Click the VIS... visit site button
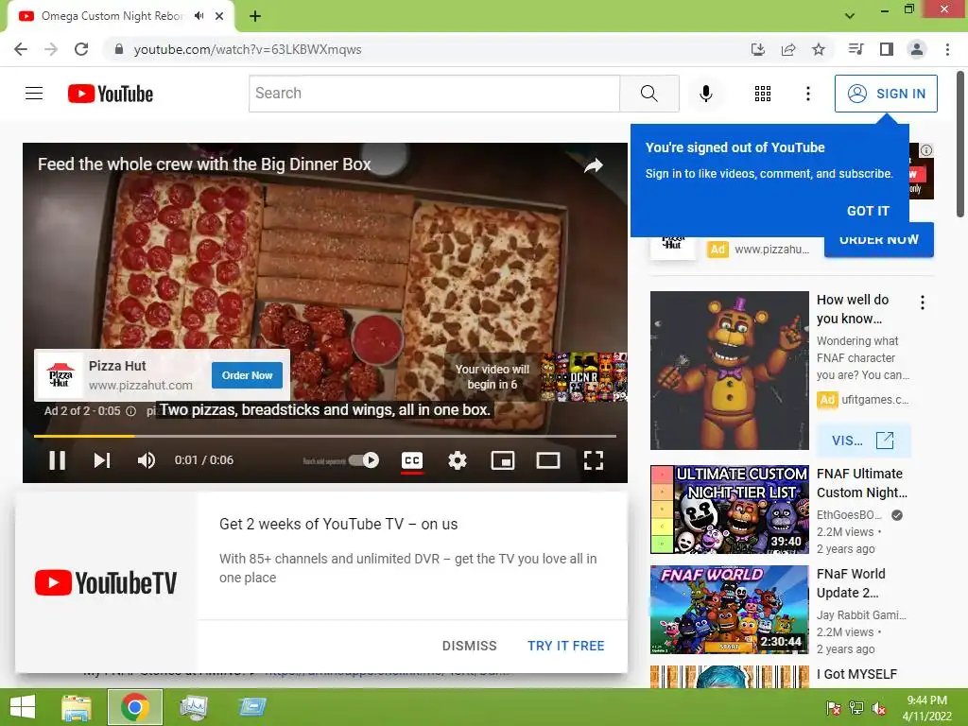Image resolution: width=968 pixels, height=726 pixels. point(863,441)
